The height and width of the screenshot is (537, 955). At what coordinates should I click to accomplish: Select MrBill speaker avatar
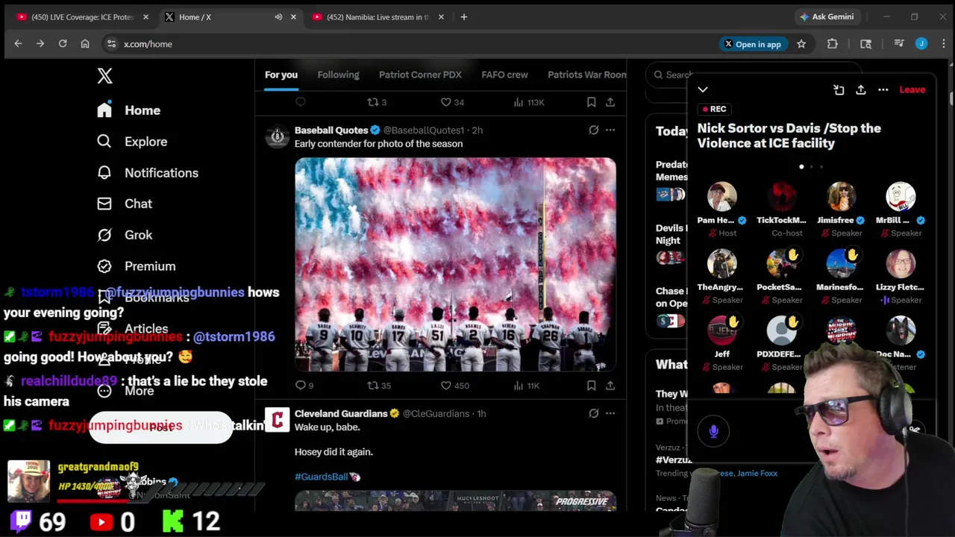pyautogui.click(x=901, y=197)
